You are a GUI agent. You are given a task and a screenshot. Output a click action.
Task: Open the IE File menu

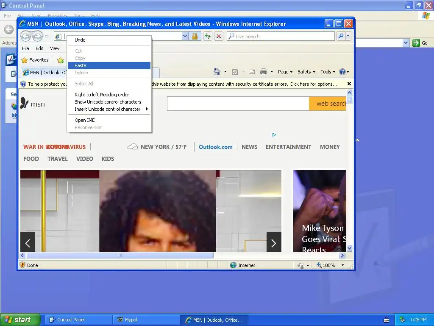[25, 48]
